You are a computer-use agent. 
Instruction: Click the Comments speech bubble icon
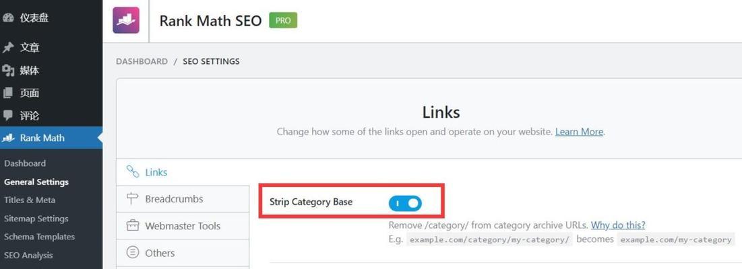tap(8, 116)
